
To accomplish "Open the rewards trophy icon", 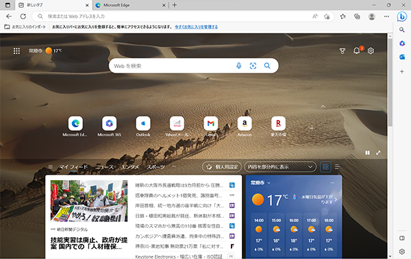I will (342, 51).
